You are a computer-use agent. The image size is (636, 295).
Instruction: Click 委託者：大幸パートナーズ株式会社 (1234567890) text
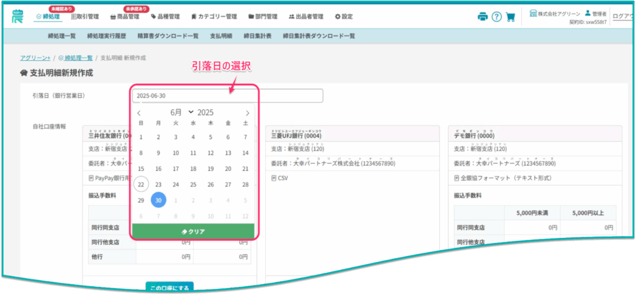click(333, 163)
